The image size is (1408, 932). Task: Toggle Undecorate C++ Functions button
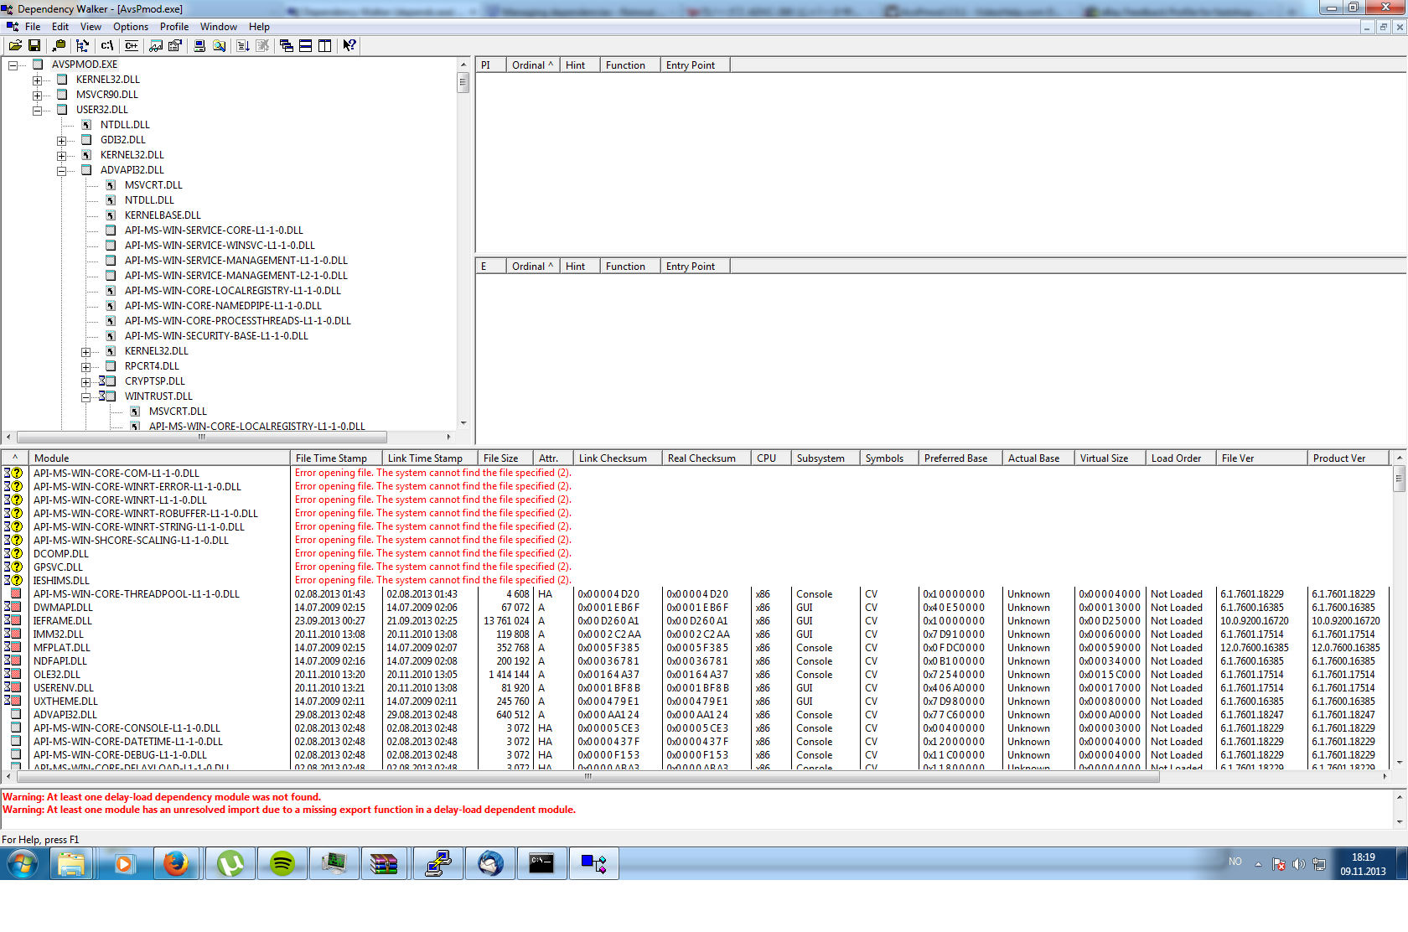132,45
